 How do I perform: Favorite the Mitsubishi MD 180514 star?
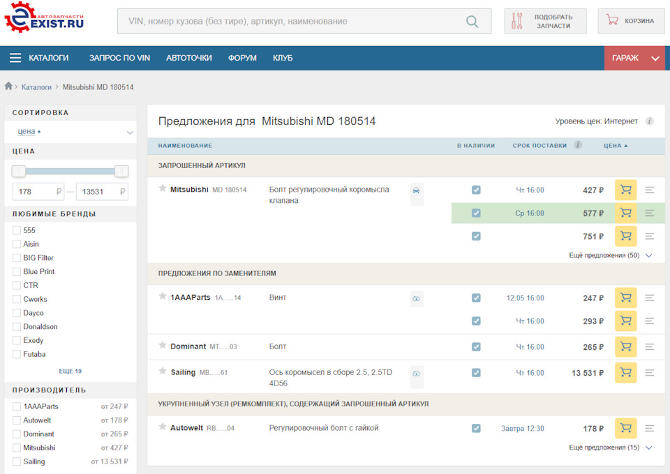163,188
